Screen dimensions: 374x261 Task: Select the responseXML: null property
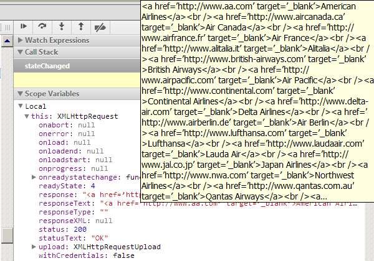click(75, 221)
